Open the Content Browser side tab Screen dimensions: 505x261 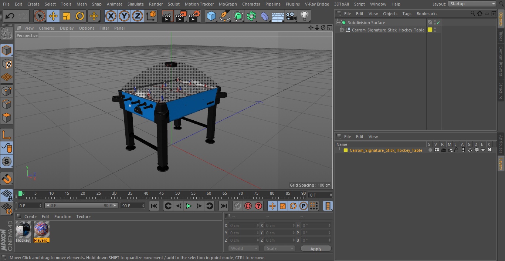tap(501, 61)
